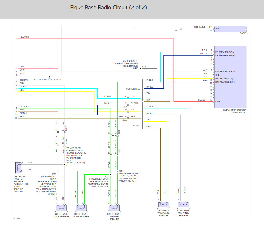This screenshot has height=229, width=264.
Task: Click the 'LT GRN' label at pin 18
Action: tap(23, 106)
